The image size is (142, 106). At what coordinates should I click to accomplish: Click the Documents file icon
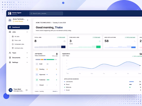coord(10,58)
